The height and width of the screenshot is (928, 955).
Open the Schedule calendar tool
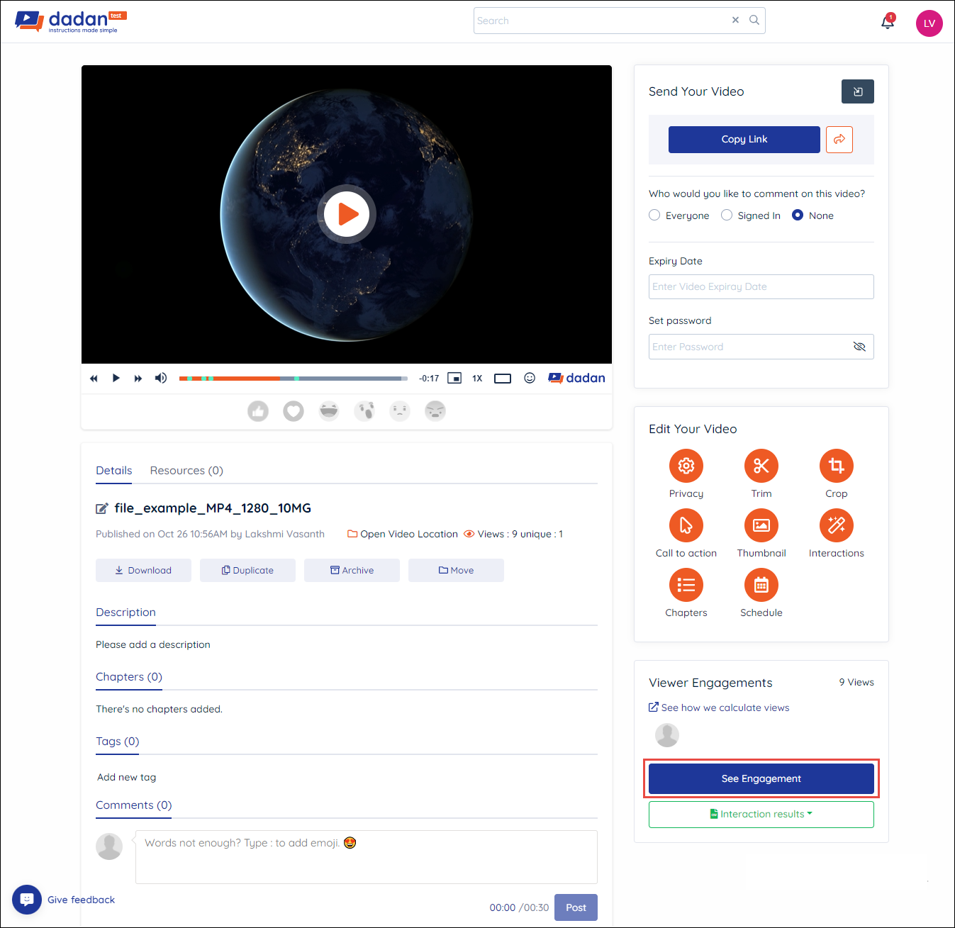[x=761, y=585]
